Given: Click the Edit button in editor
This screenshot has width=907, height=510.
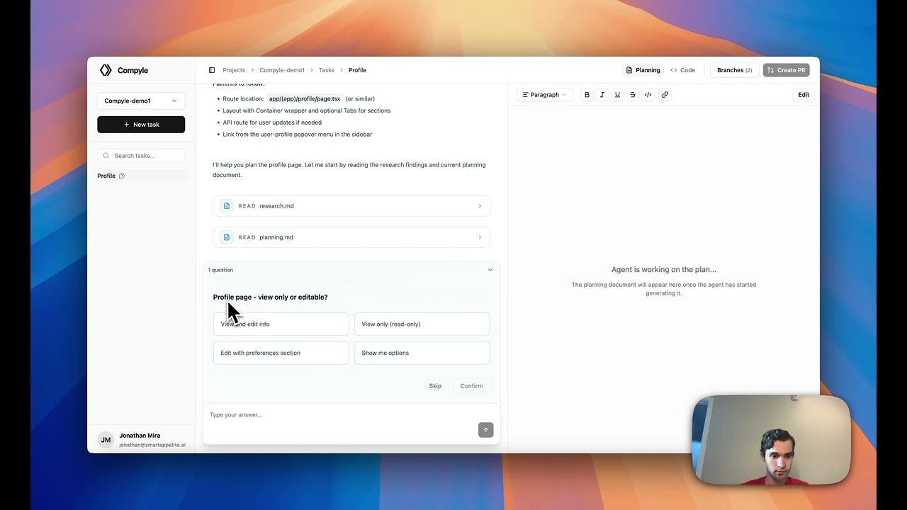Looking at the screenshot, I should 804,95.
